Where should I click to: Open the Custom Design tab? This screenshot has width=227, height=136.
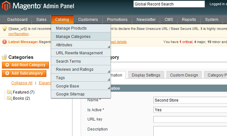184,75
